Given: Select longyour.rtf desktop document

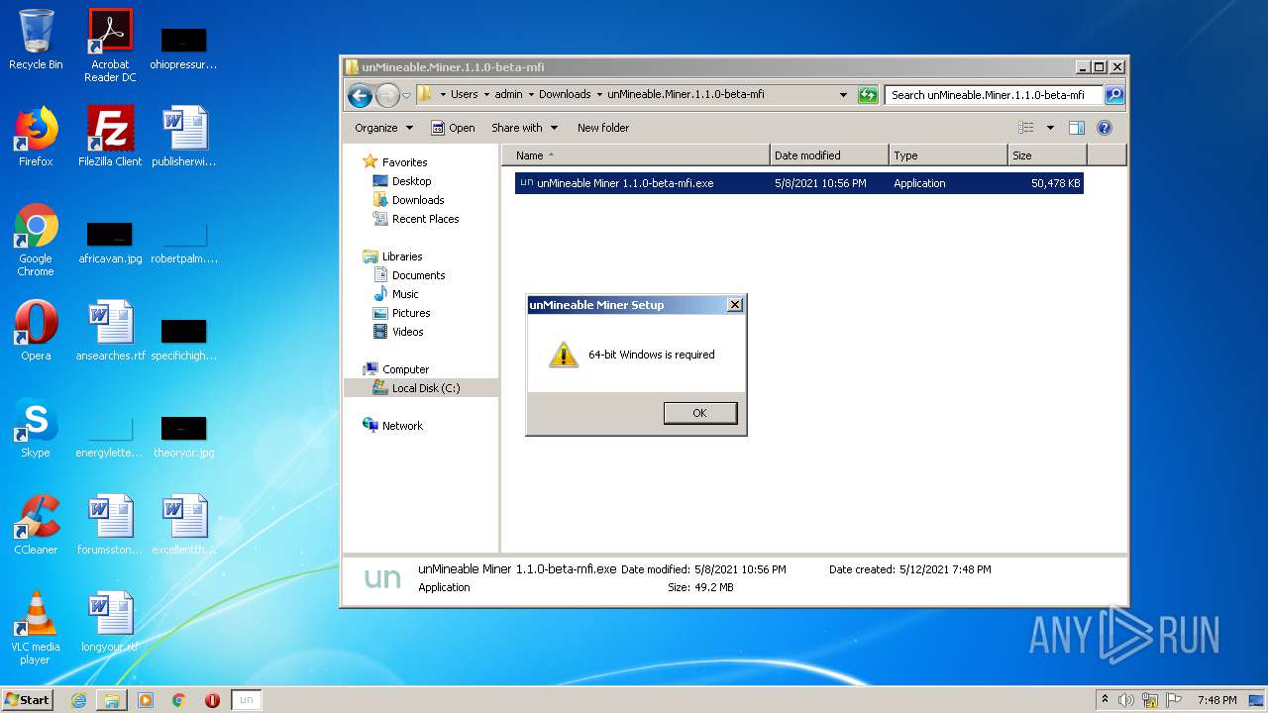Looking at the screenshot, I should (x=110, y=622).
